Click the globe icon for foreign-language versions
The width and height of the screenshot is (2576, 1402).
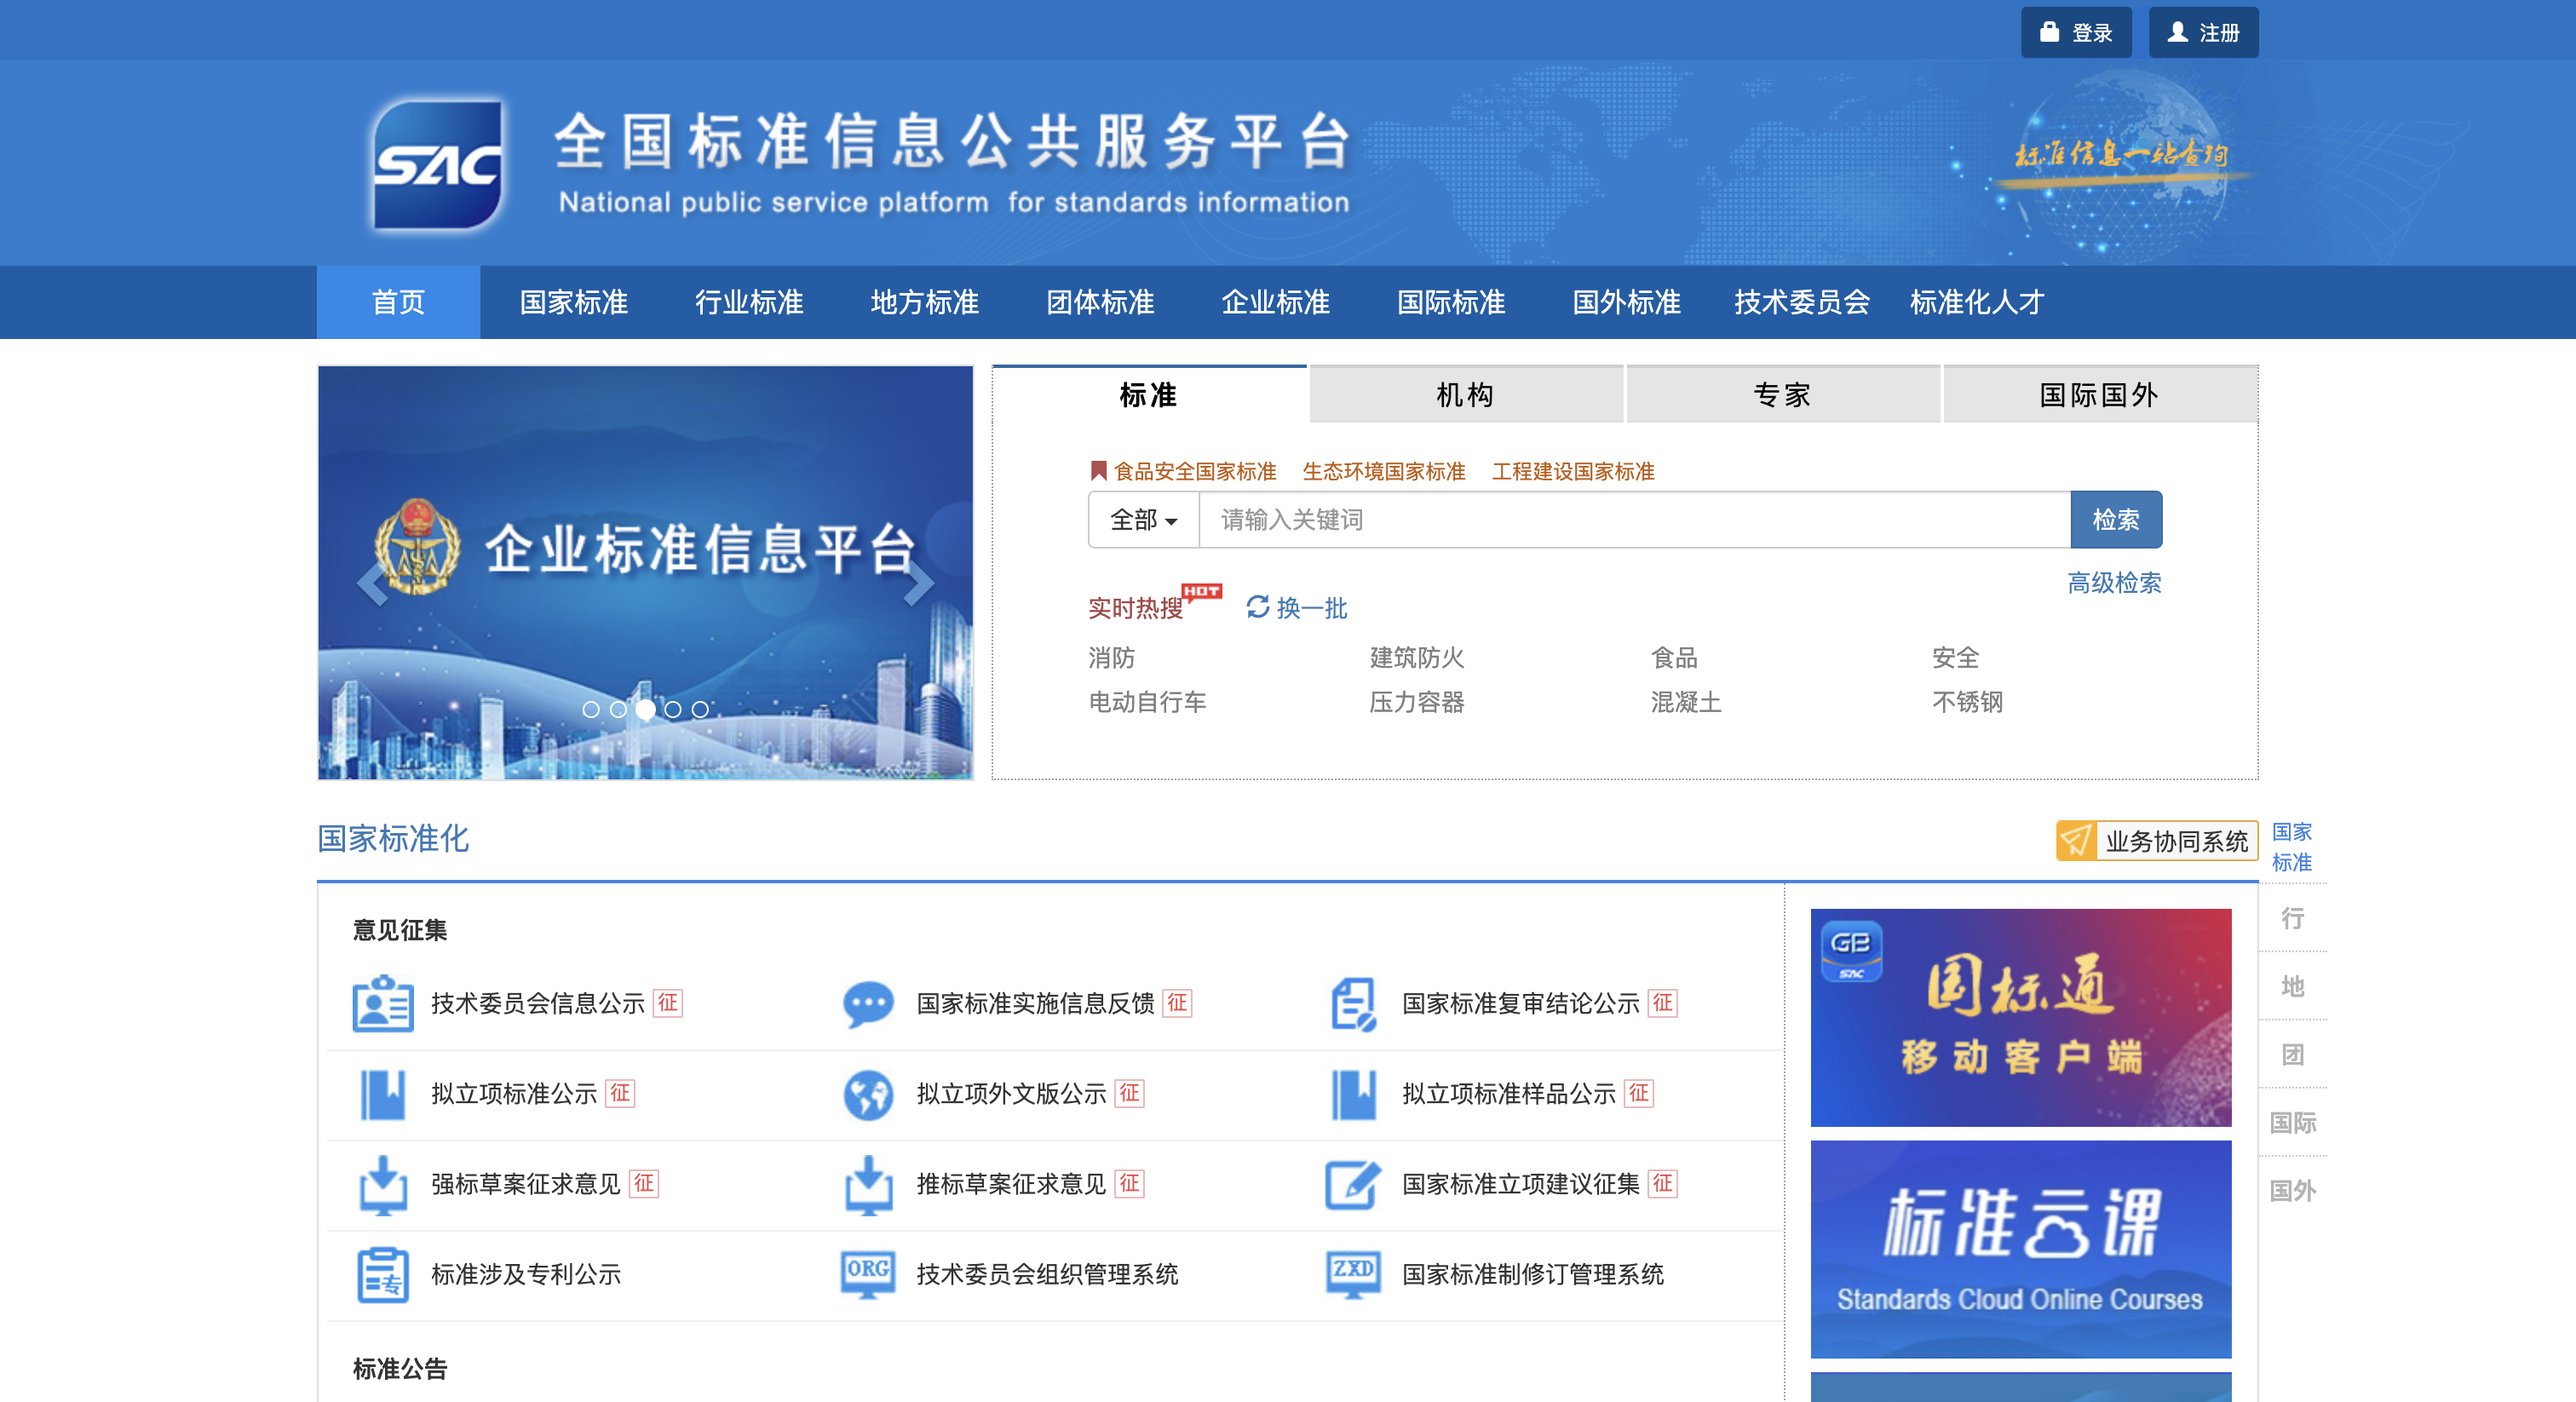pyautogui.click(x=867, y=1094)
